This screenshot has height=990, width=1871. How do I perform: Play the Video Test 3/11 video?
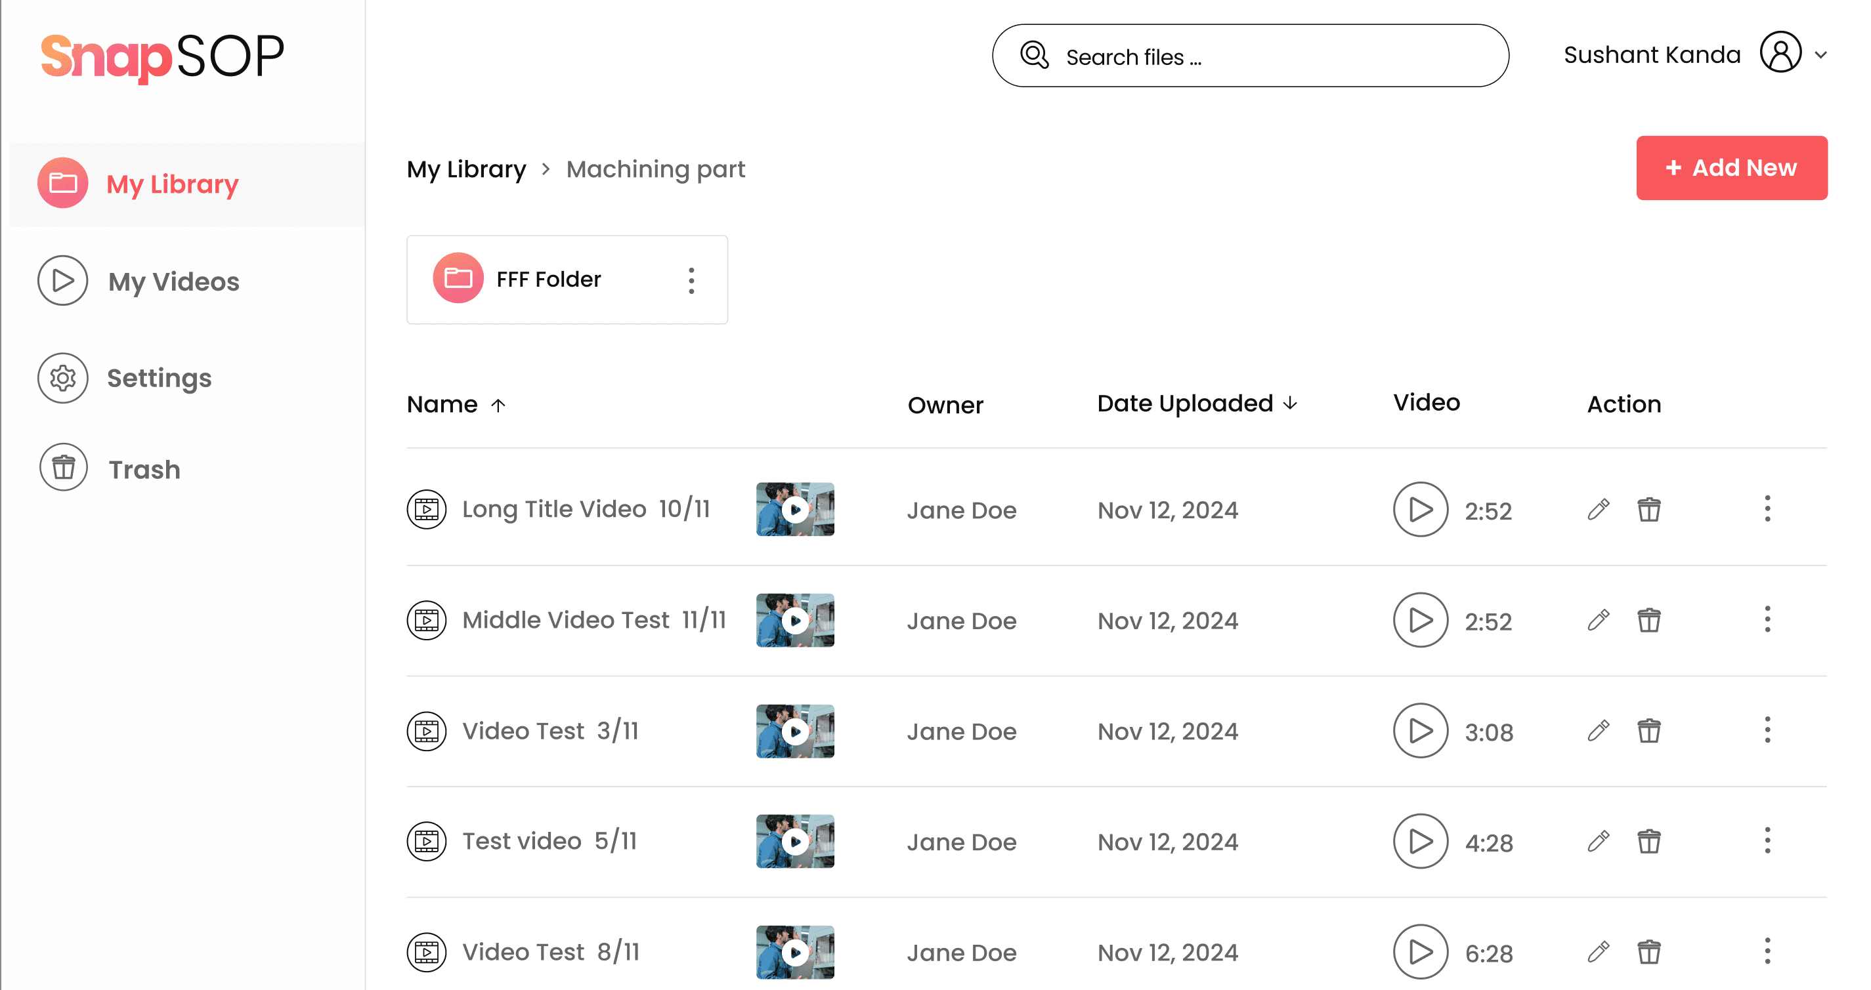click(x=1420, y=731)
